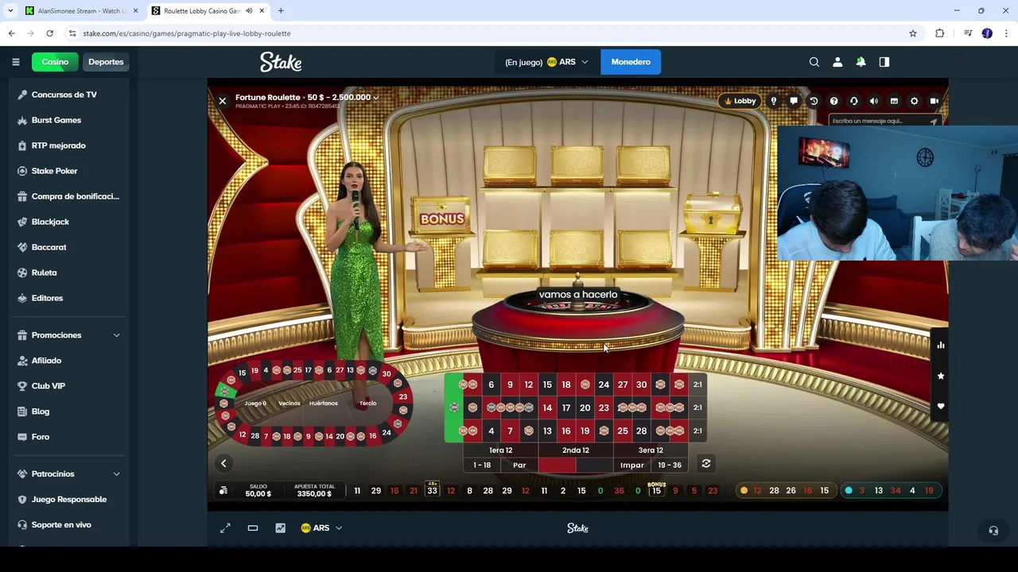The width and height of the screenshot is (1018, 572).
Task: Open the ARS currency dropdown in header
Action: tap(567, 62)
